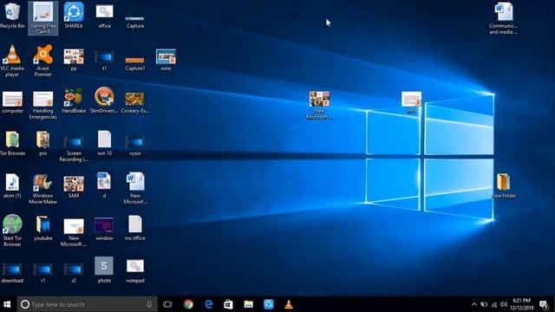Select the win 10 text file

point(104,143)
